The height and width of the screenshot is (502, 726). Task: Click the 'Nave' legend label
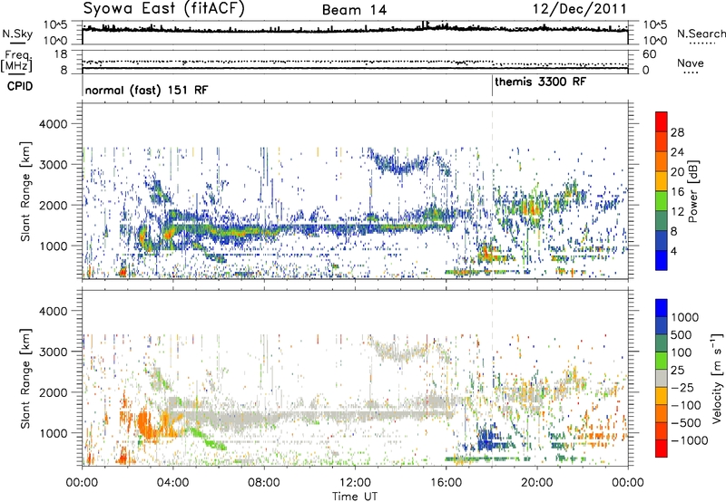click(x=691, y=63)
